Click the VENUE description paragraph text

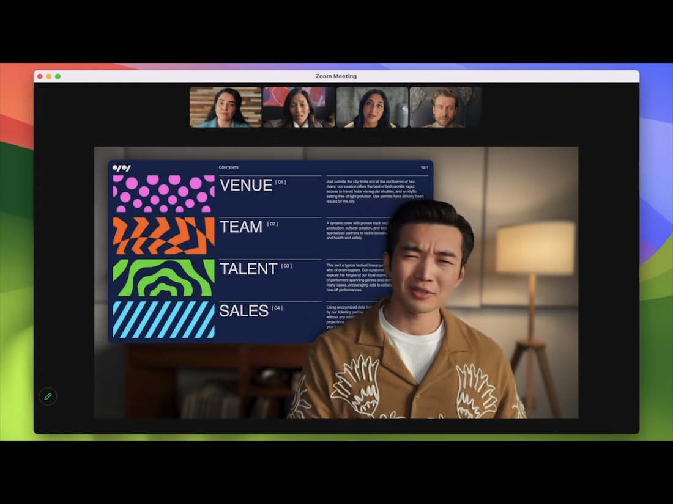tap(376, 191)
